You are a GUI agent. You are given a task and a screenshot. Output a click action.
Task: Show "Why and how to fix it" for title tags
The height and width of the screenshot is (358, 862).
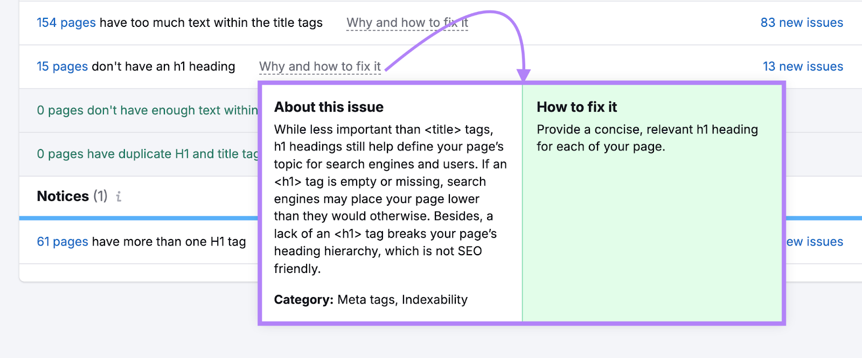tap(407, 23)
